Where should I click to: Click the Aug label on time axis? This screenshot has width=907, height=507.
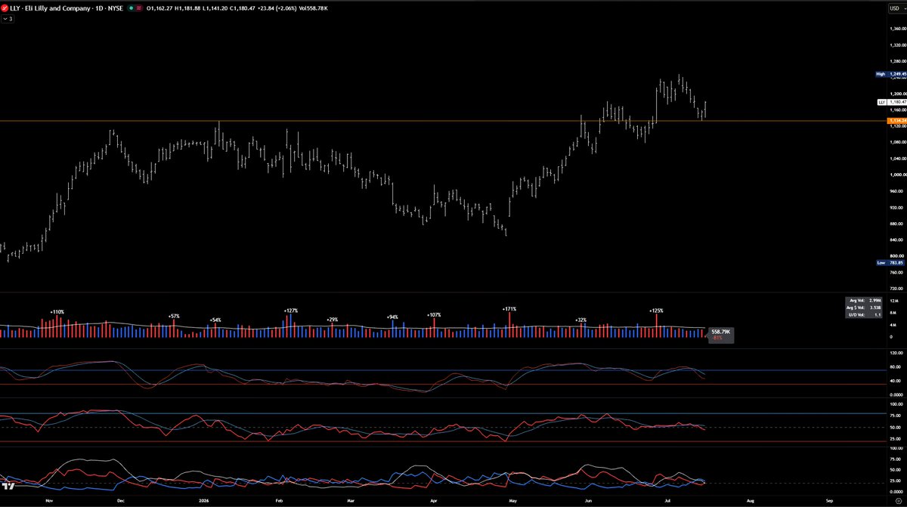751,500
